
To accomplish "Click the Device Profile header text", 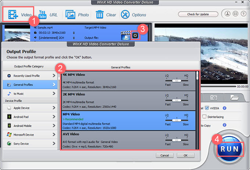I will [x=13, y=101].
